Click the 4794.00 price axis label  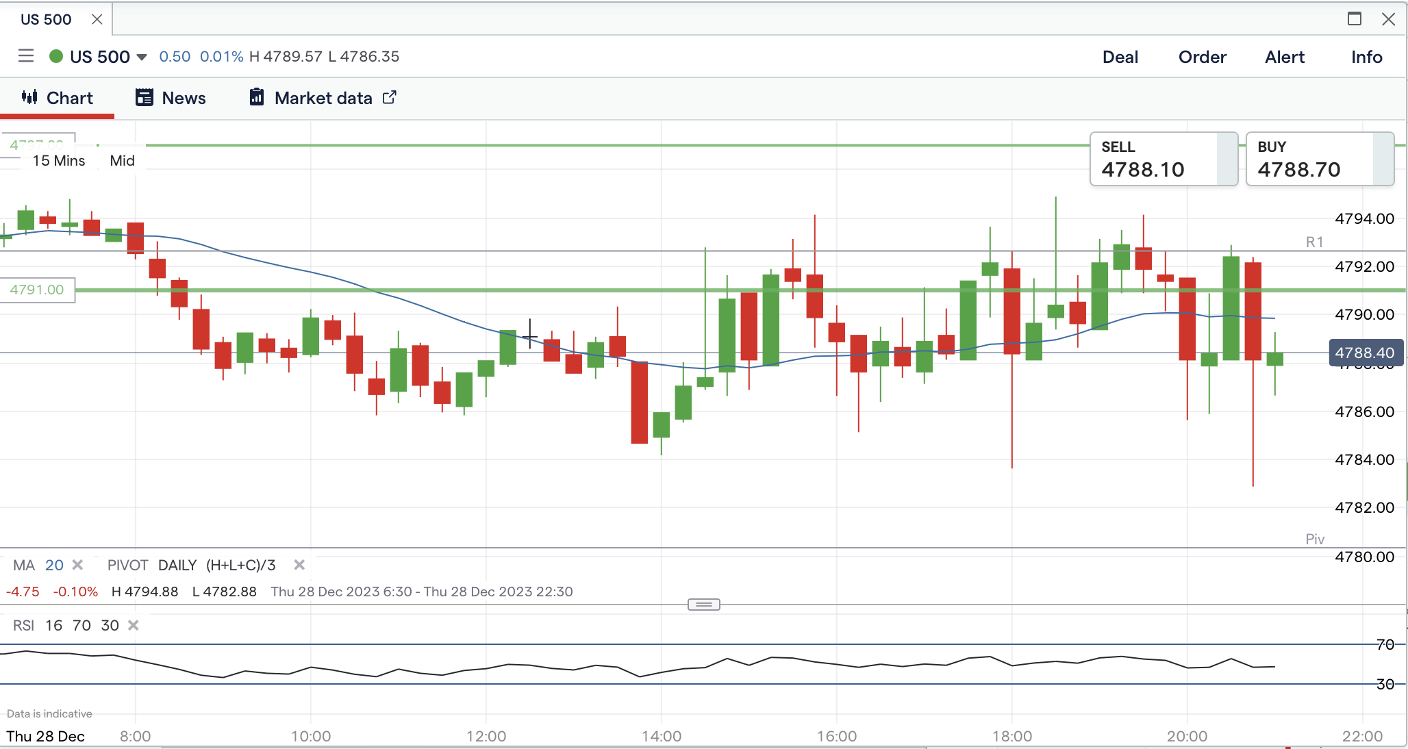tap(1365, 219)
